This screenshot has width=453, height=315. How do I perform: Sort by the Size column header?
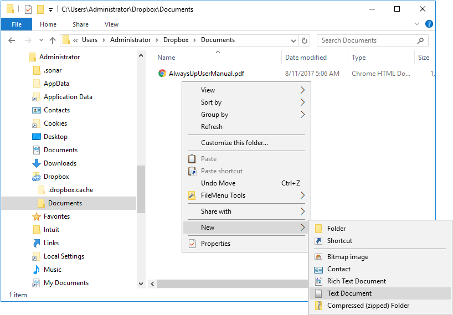pyautogui.click(x=424, y=58)
